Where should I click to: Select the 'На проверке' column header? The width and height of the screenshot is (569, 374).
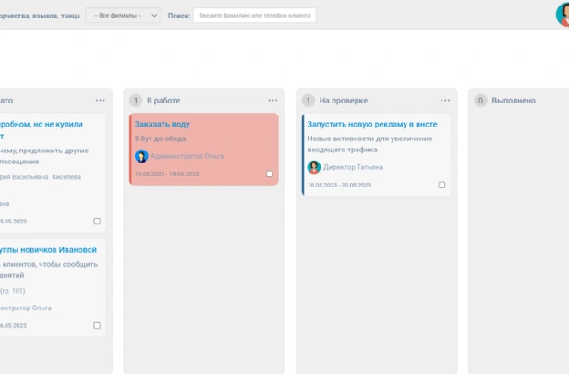click(x=344, y=101)
